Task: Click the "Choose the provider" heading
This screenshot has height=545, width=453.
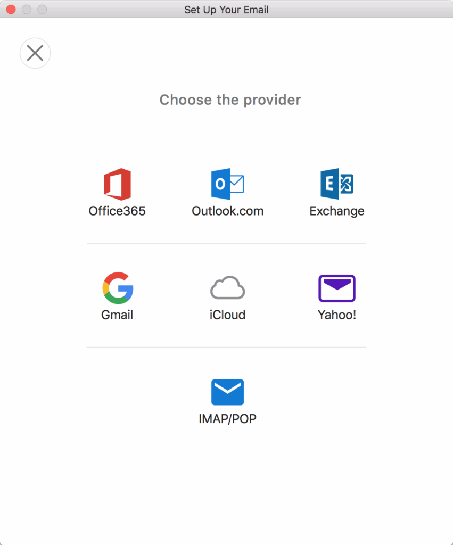Action: (x=230, y=100)
